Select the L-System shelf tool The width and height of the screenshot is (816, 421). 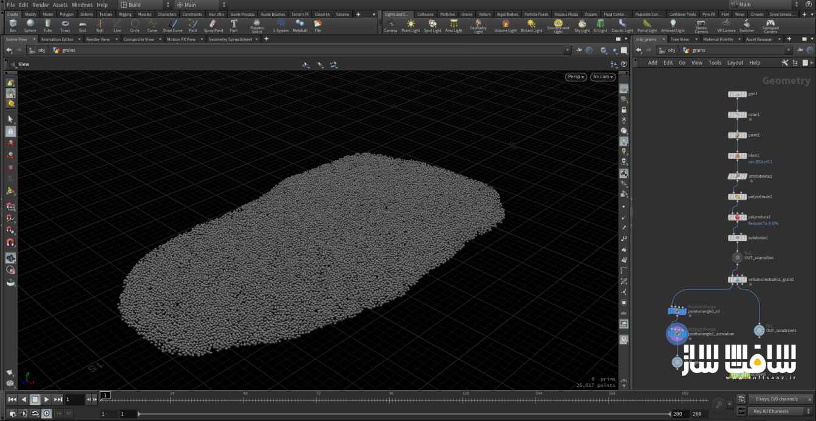coord(281,25)
